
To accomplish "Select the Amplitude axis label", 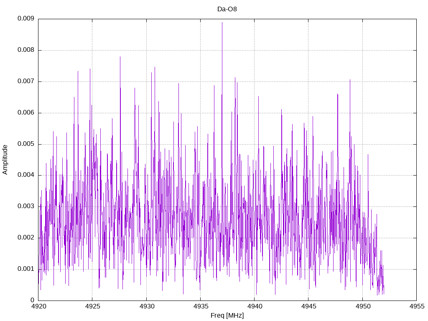I will click(5, 160).
